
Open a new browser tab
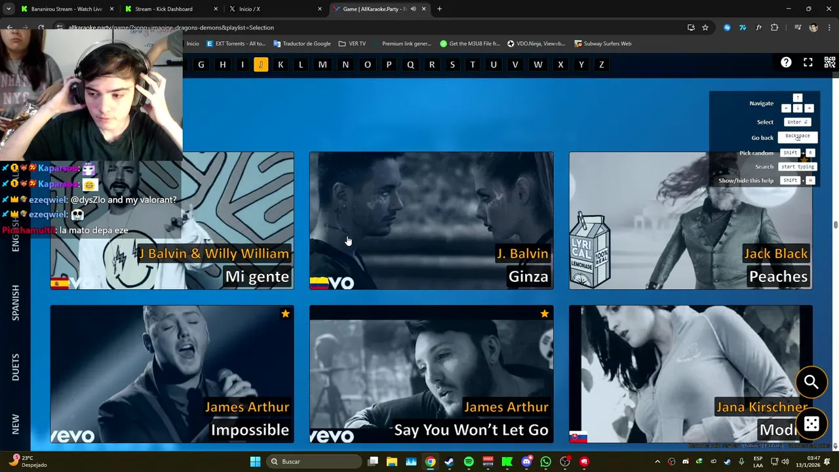[x=439, y=9]
